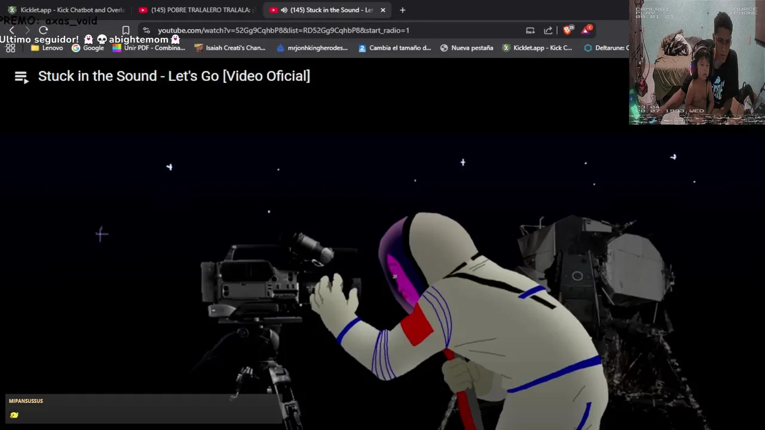Open Unir PDF - Combina bookmark
Viewport: 765px width, 430px height.
click(x=148, y=48)
